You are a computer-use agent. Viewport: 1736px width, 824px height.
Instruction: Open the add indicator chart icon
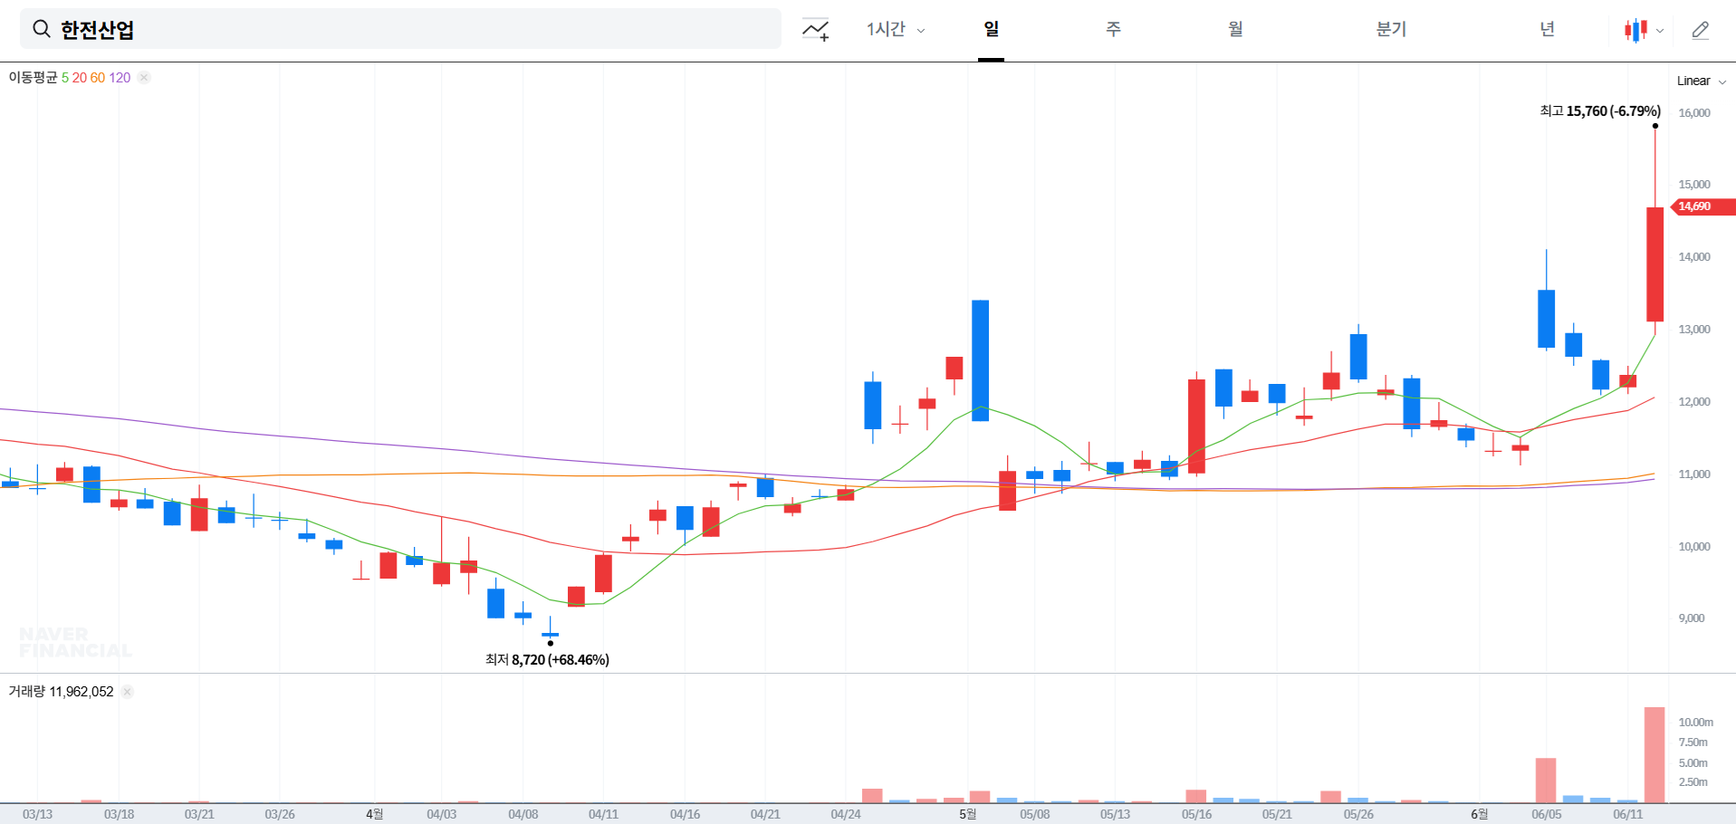(815, 30)
